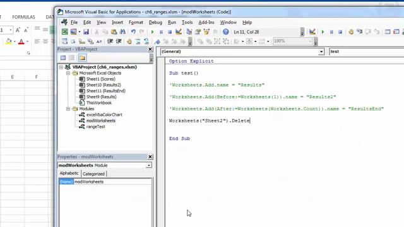Viewport: 404px width, 227px height.
Task: Open the Debug menu
Action: tap(155, 23)
